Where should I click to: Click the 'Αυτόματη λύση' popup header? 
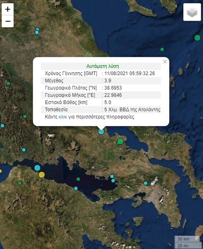(103, 66)
